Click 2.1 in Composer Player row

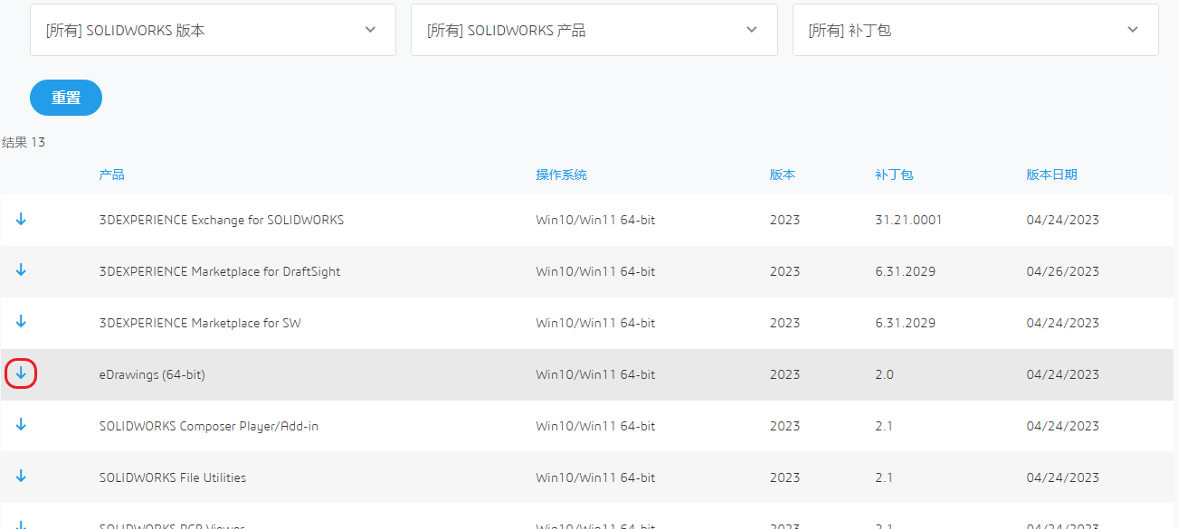(884, 426)
